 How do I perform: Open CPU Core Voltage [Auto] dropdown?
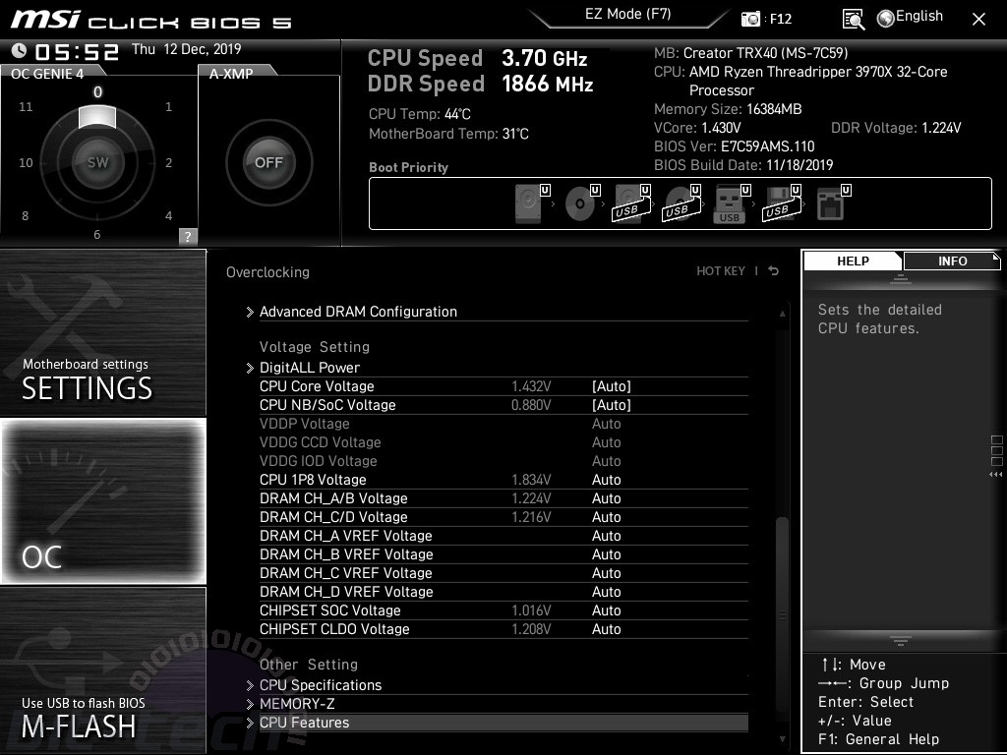tap(612, 385)
